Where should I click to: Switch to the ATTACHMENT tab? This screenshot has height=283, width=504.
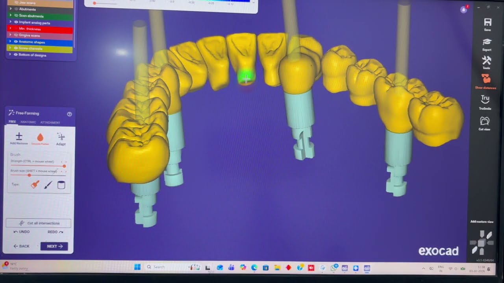[50, 123]
